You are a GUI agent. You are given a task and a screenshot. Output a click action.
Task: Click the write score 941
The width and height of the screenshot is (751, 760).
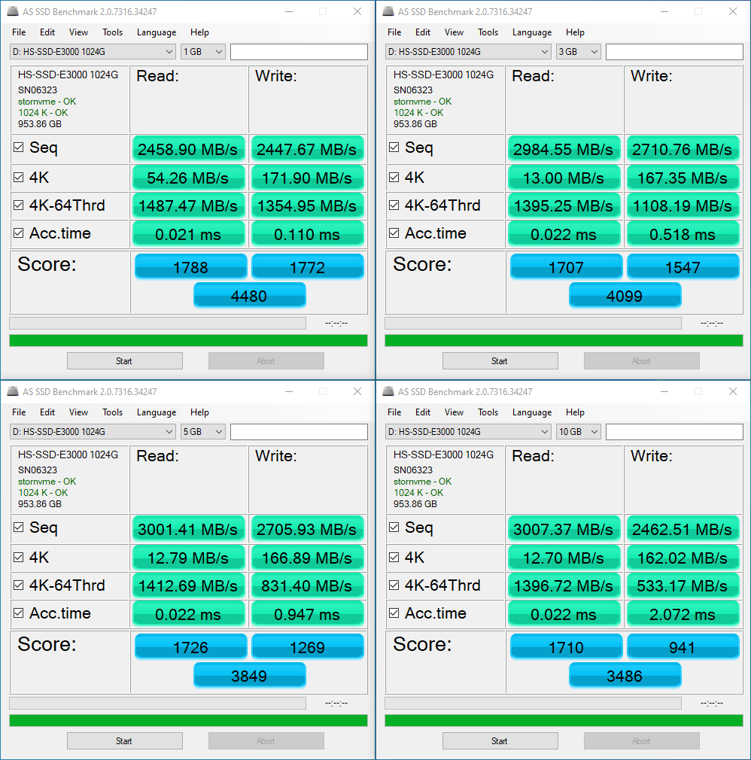tap(683, 647)
